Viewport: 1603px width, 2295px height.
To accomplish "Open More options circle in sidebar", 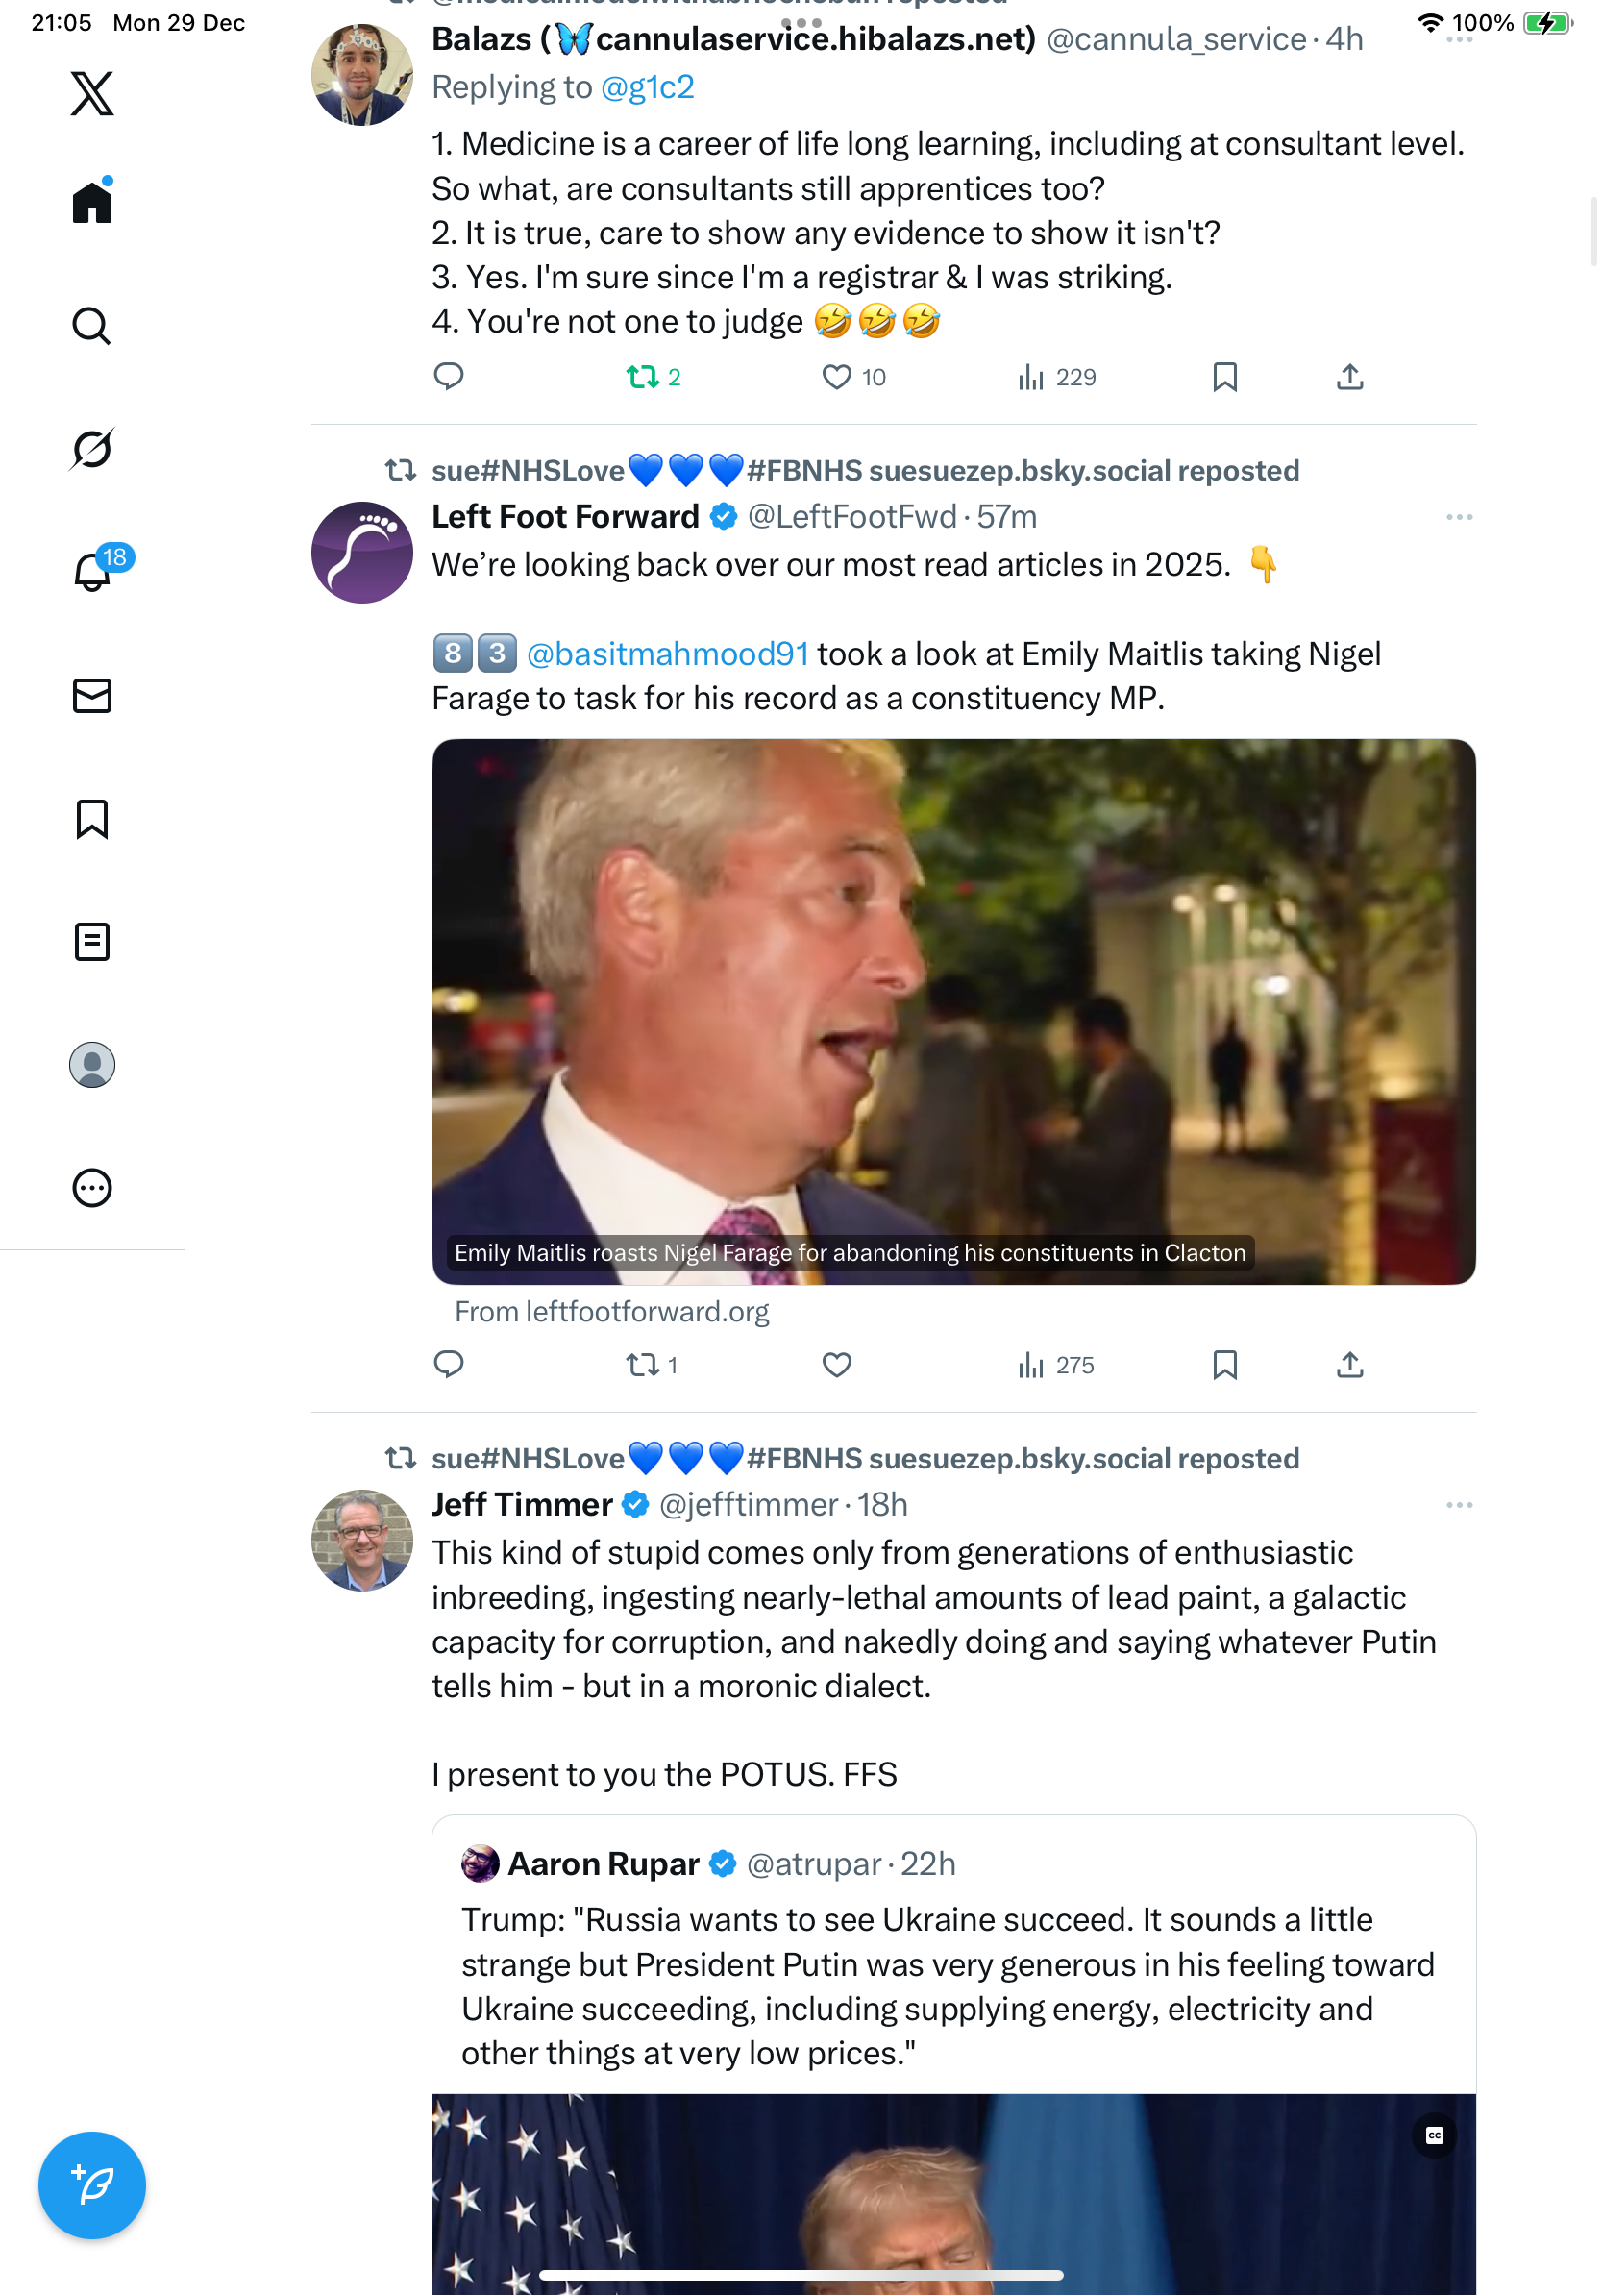I will [x=92, y=1188].
